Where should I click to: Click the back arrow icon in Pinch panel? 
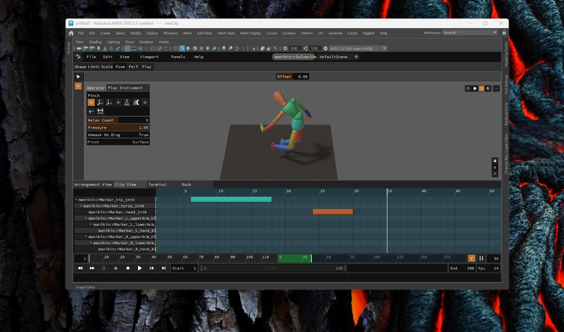91,111
